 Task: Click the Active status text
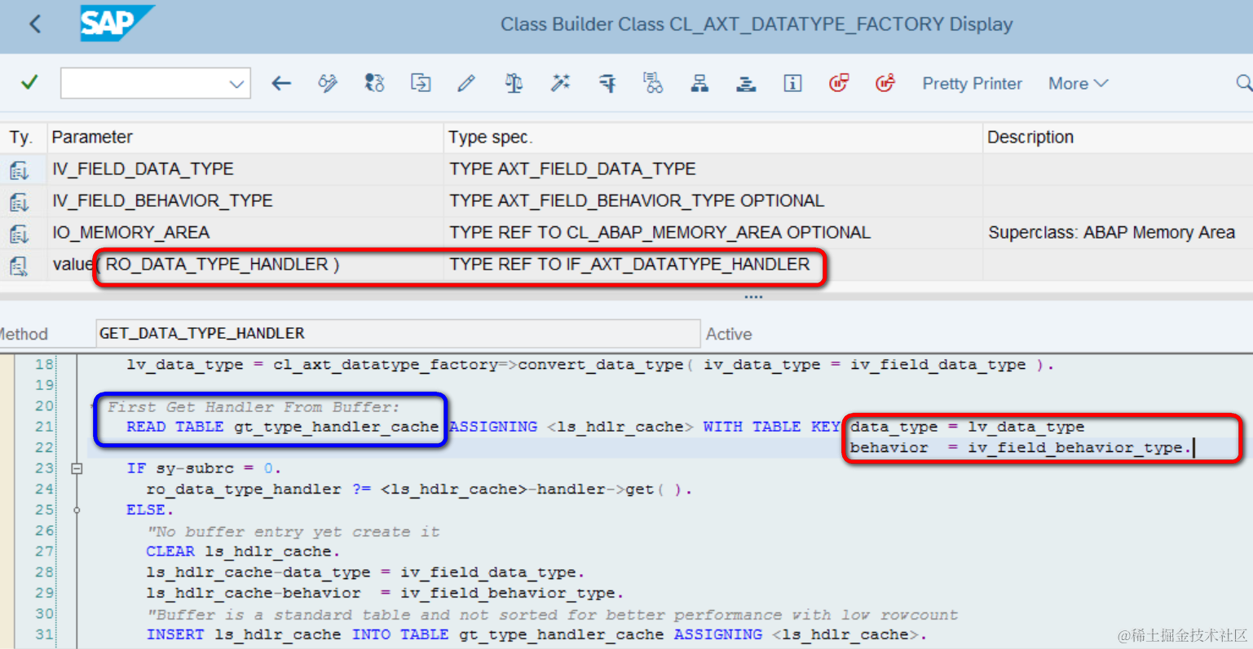click(x=729, y=334)
